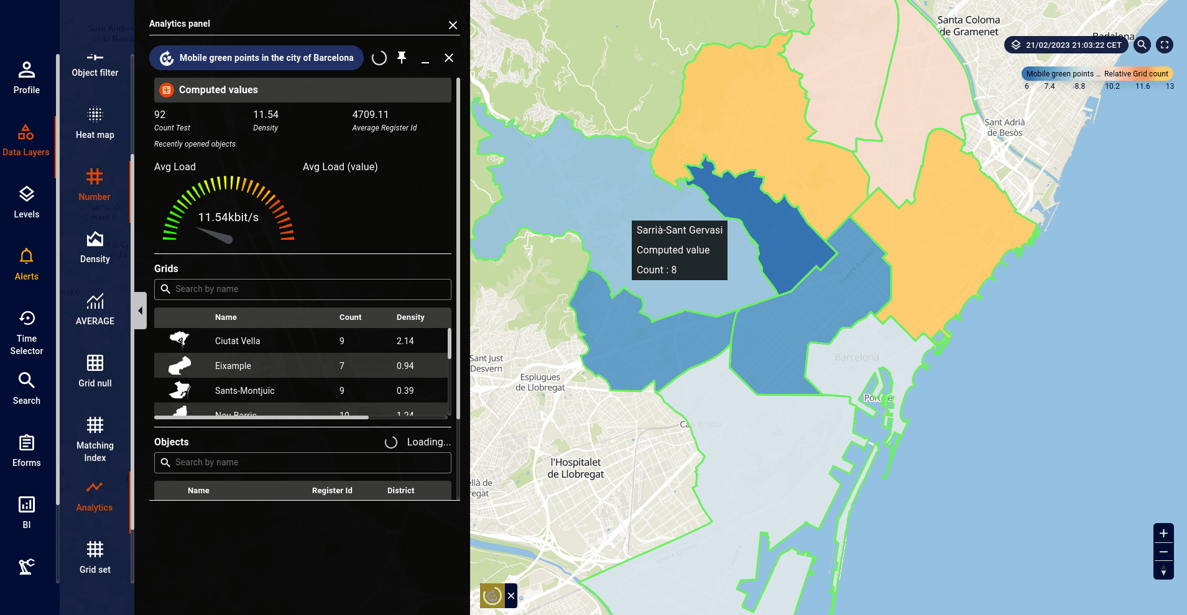Zoom in on the map
The image size is (1187, 615).
1163,533
